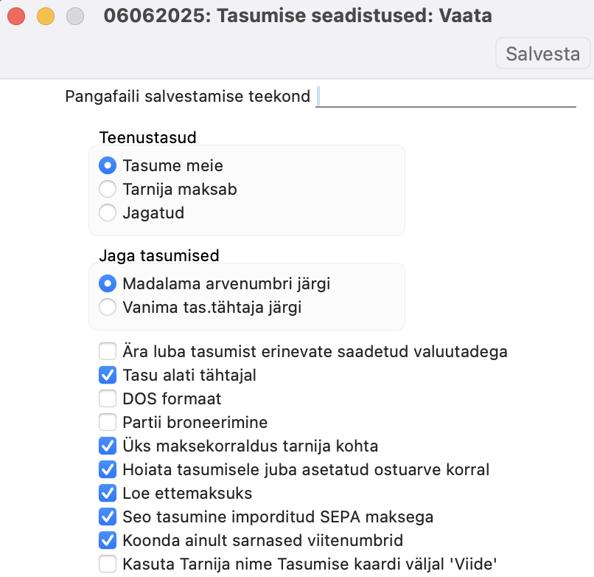Select the Jagatud radio button

tap(108, 213)
